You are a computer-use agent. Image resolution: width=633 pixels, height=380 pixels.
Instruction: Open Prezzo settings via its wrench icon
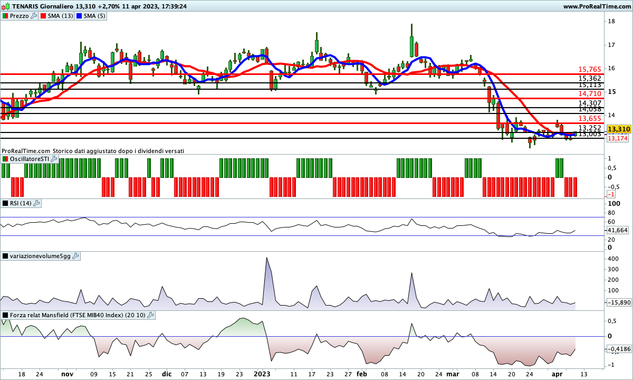34,16
